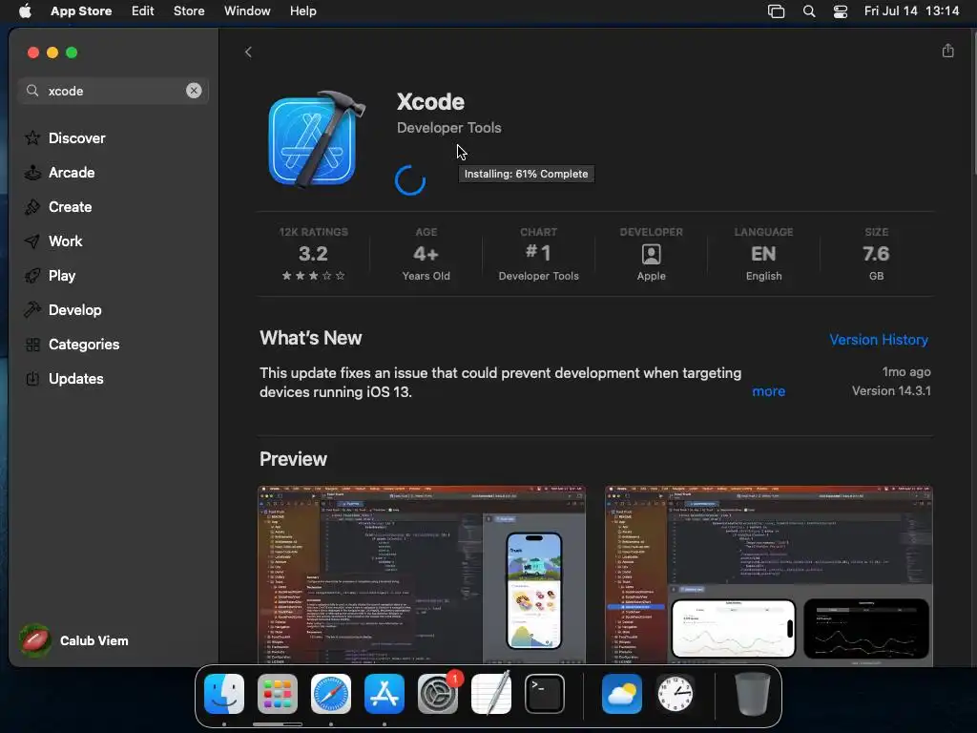Screen dimensions: 977x733
Task: Open the Apple menu
Action: [x=25, y=11]
